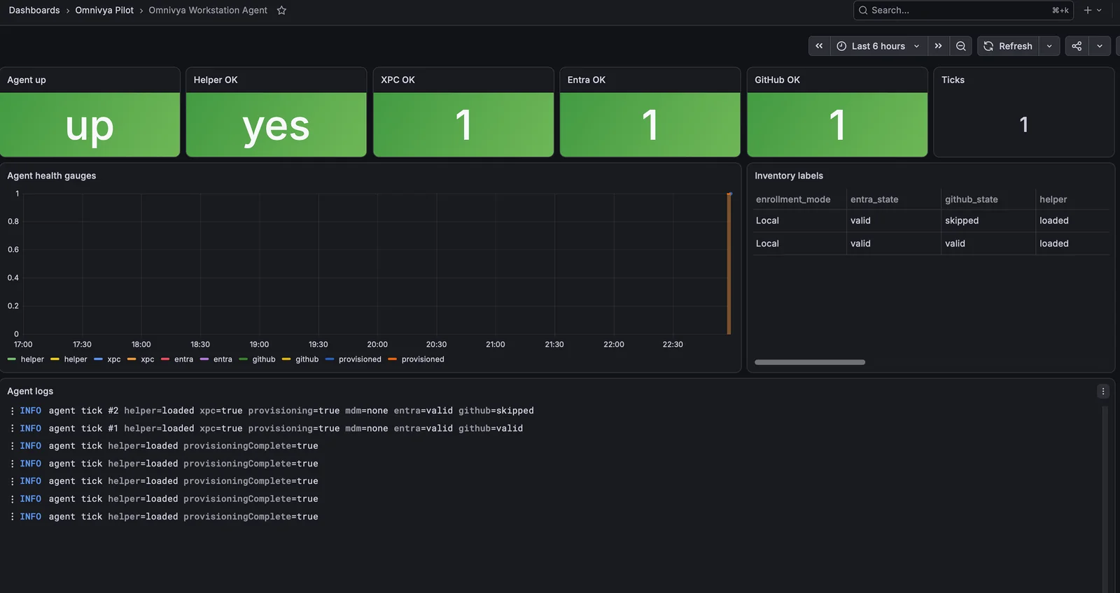
Task: Click the 'agent tick #2' log message
Action: [x=291, y=410]
